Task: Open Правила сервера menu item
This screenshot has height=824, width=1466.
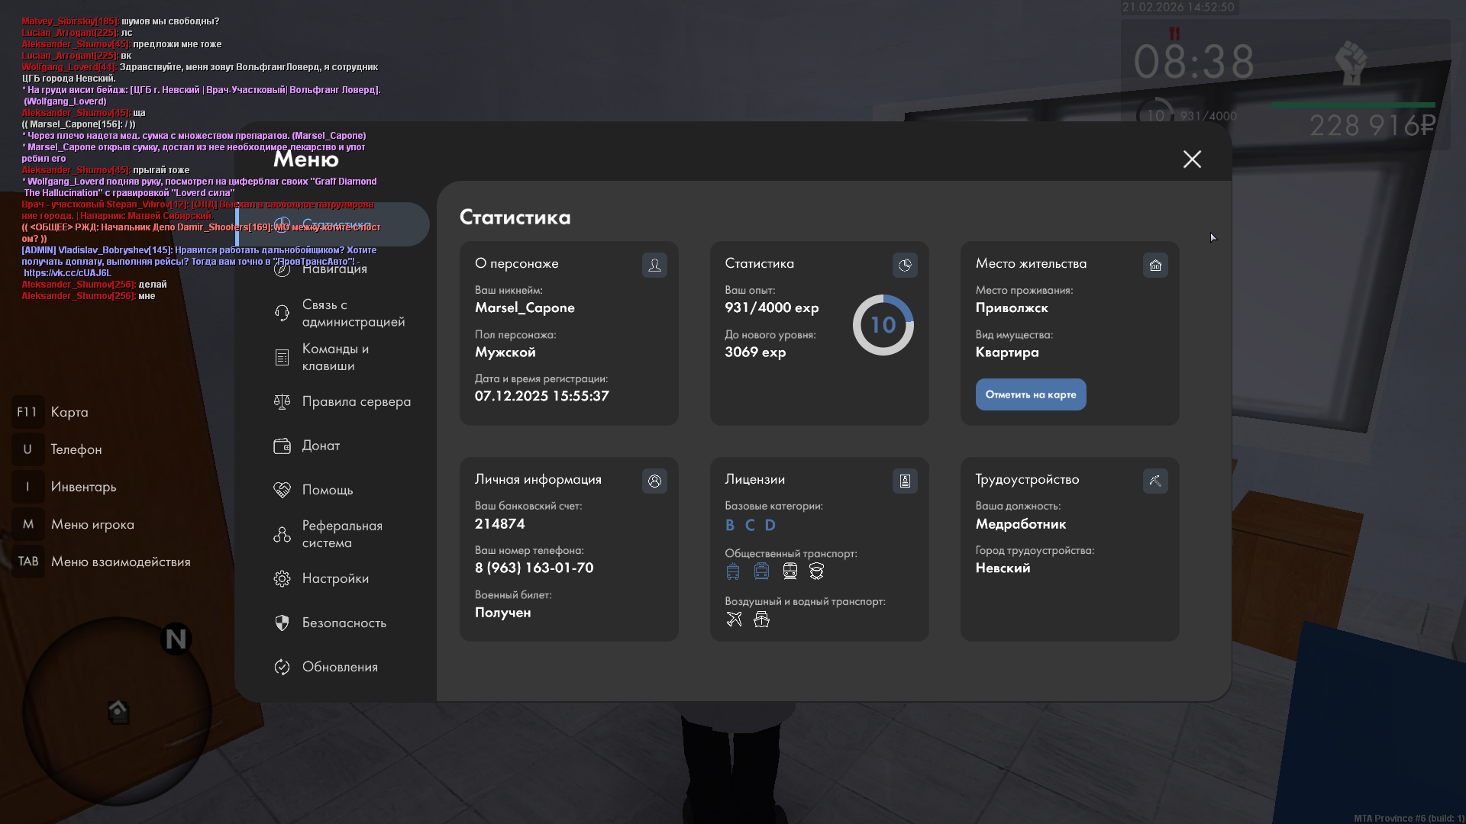Action: point(356,401)
